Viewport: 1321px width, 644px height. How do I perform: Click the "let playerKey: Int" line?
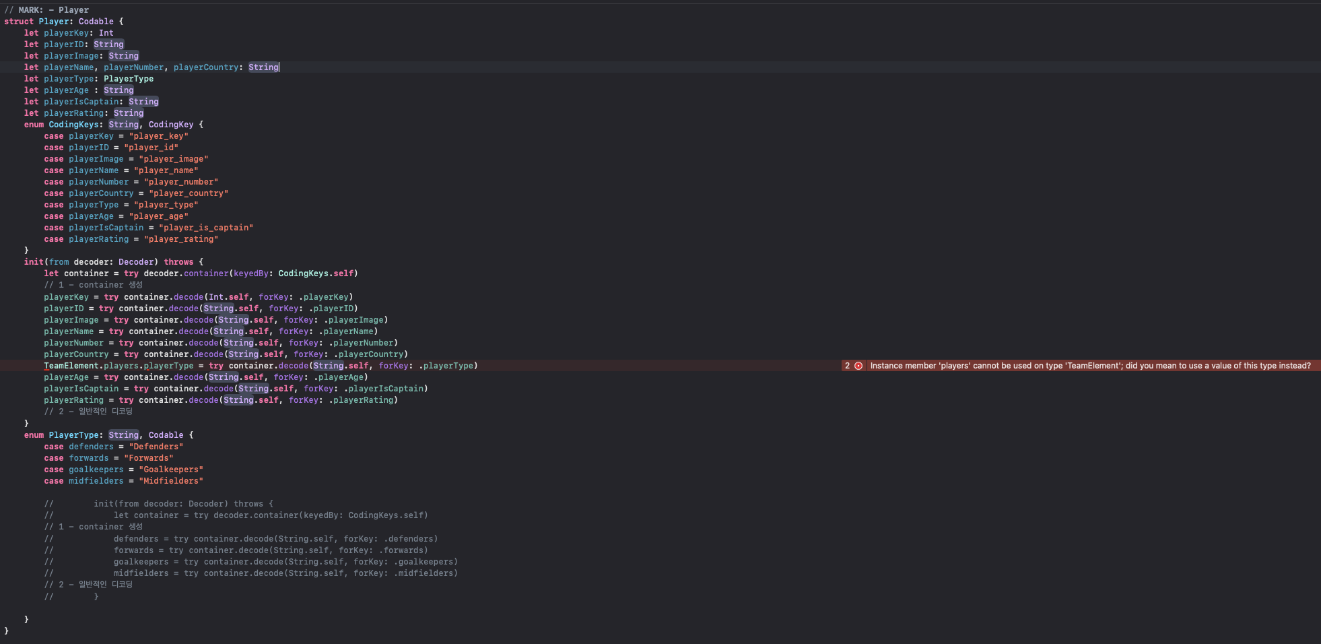click(x=69, y=33)
